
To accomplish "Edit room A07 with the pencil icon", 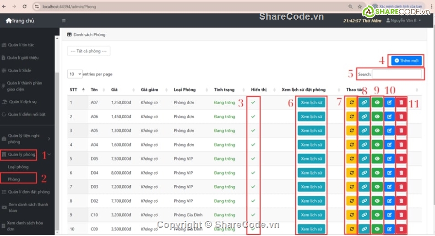I will tap(390, 102).
